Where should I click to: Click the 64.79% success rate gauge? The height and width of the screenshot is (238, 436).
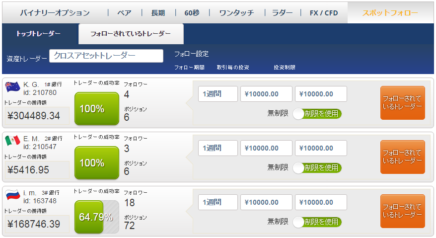pyautogui.click(x=97, y=217)
